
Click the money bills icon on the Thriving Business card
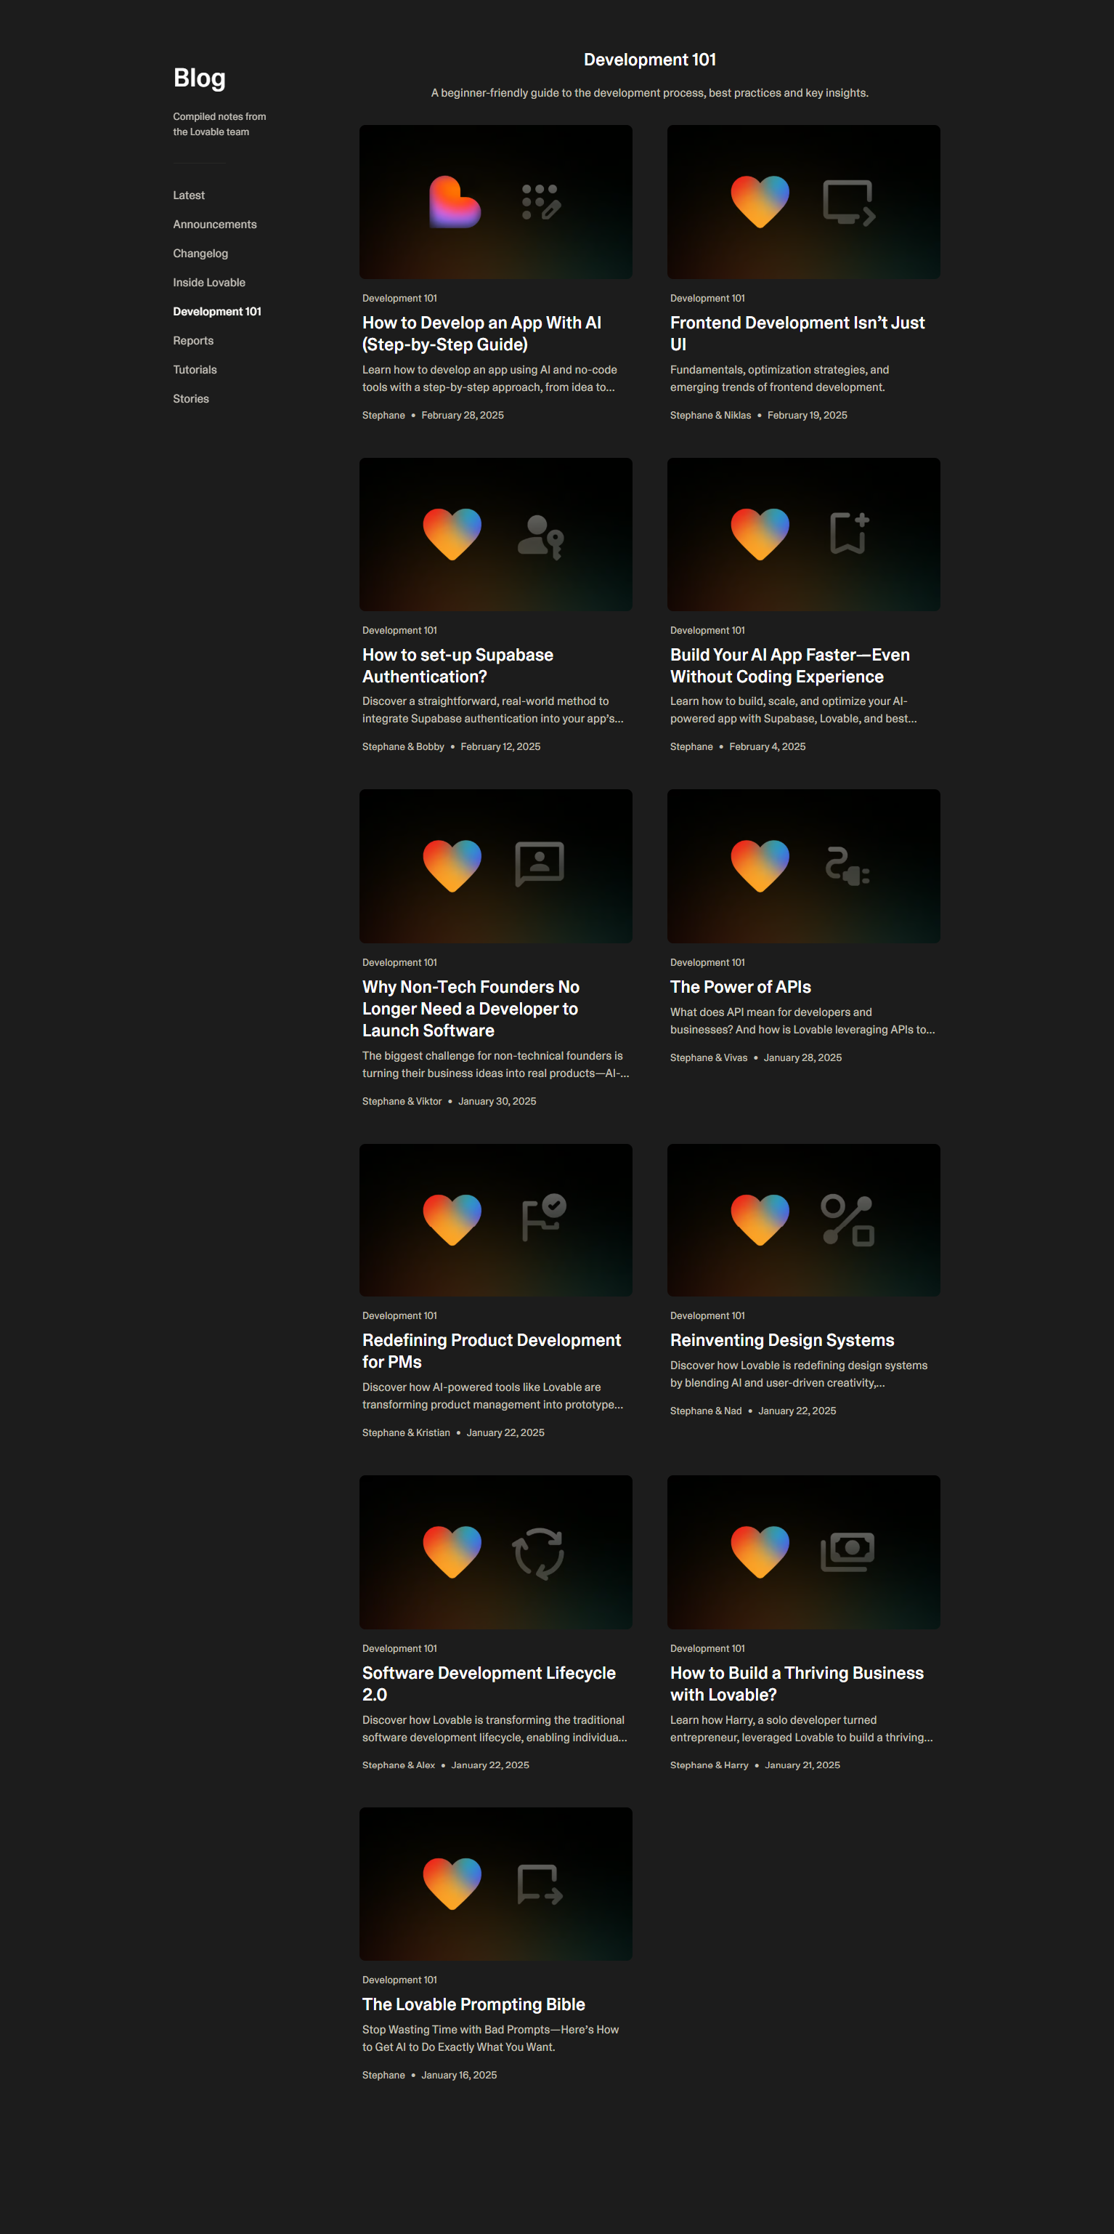coord(848,1552)
